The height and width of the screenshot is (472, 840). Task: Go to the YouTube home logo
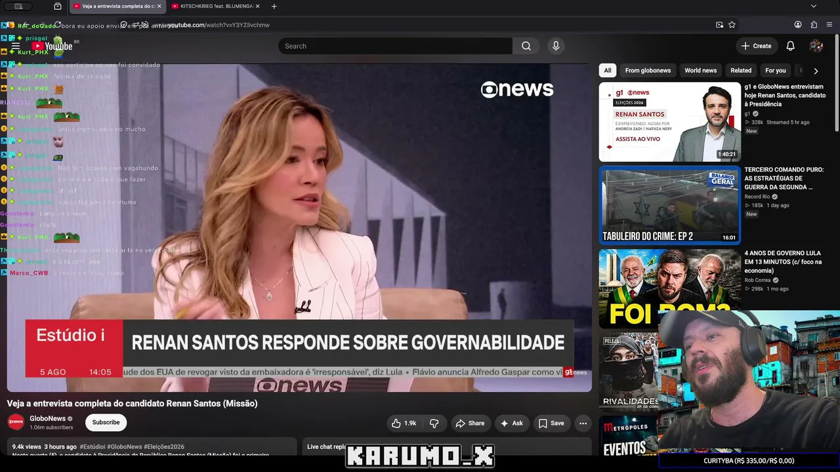click(x=52, y=46)
